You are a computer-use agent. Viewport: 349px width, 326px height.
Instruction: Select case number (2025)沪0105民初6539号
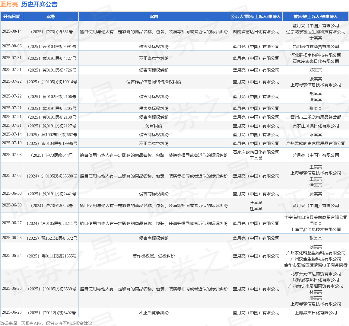click(52, 289)
